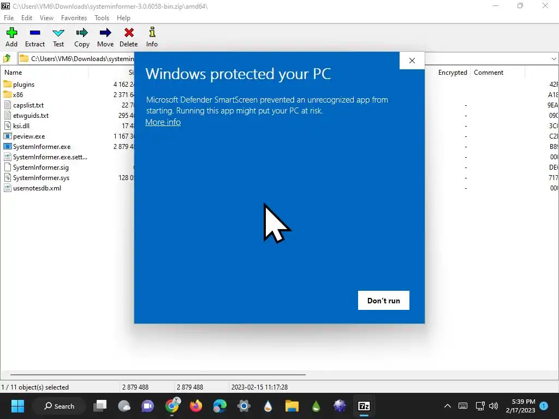
Task: Open the Windows Start menu
Action: [x=17, y=406]
